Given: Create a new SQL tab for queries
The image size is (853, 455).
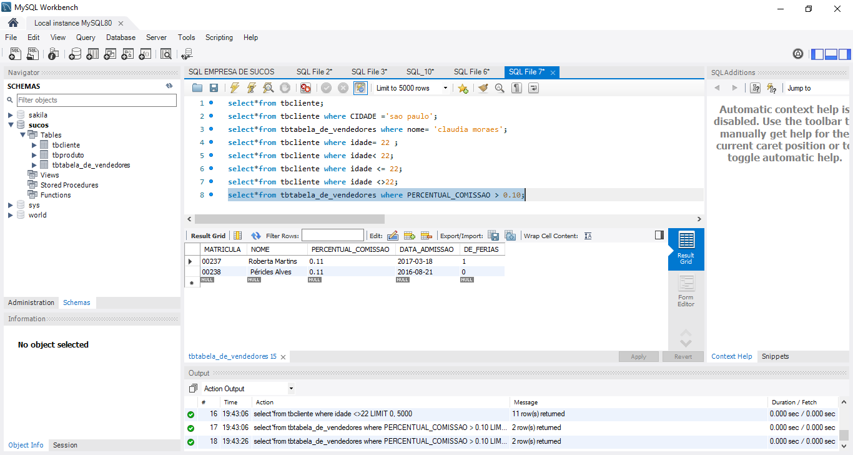Looking at the screenshot, I should click(x=15, y=54).
